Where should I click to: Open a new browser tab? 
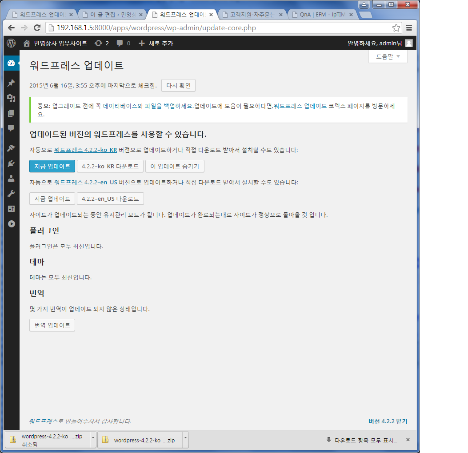point(365,15)
